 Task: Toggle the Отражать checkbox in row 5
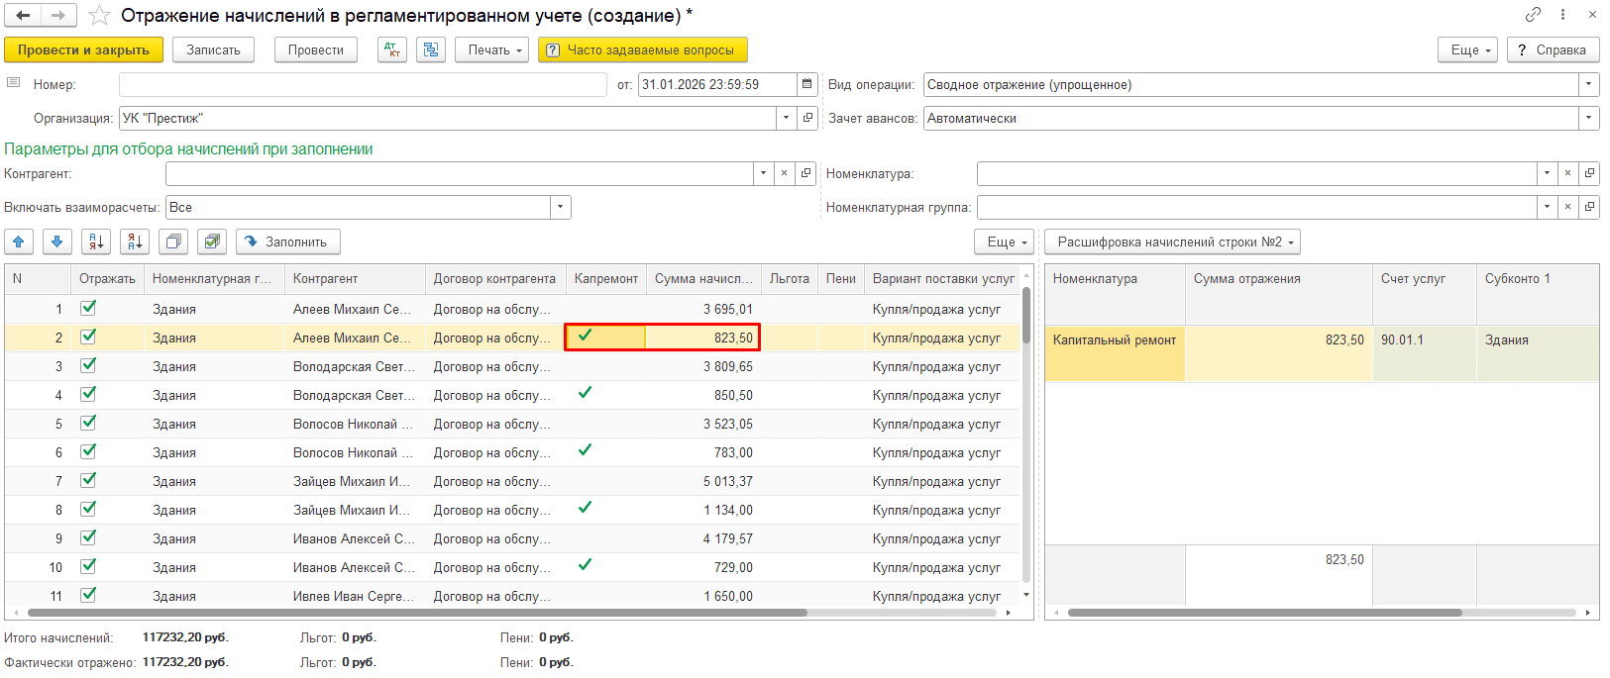(88, 423)
